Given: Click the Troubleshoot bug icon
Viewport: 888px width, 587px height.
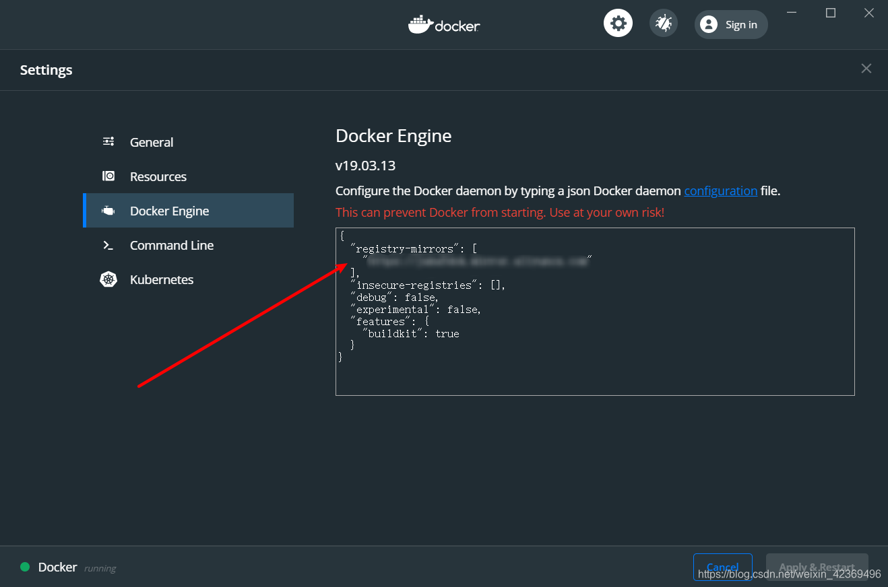Looking at the screenshot, I should coord(663,22).
